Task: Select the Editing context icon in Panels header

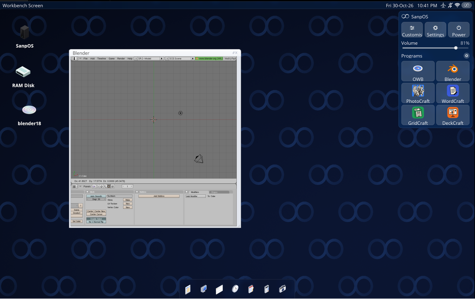Action: point(109,186)
